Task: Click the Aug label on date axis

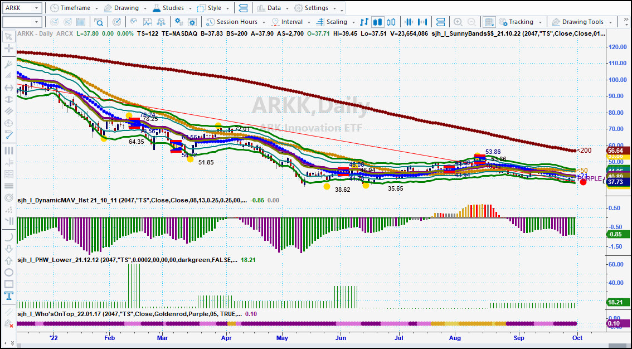Action: (x=455, y=338)
